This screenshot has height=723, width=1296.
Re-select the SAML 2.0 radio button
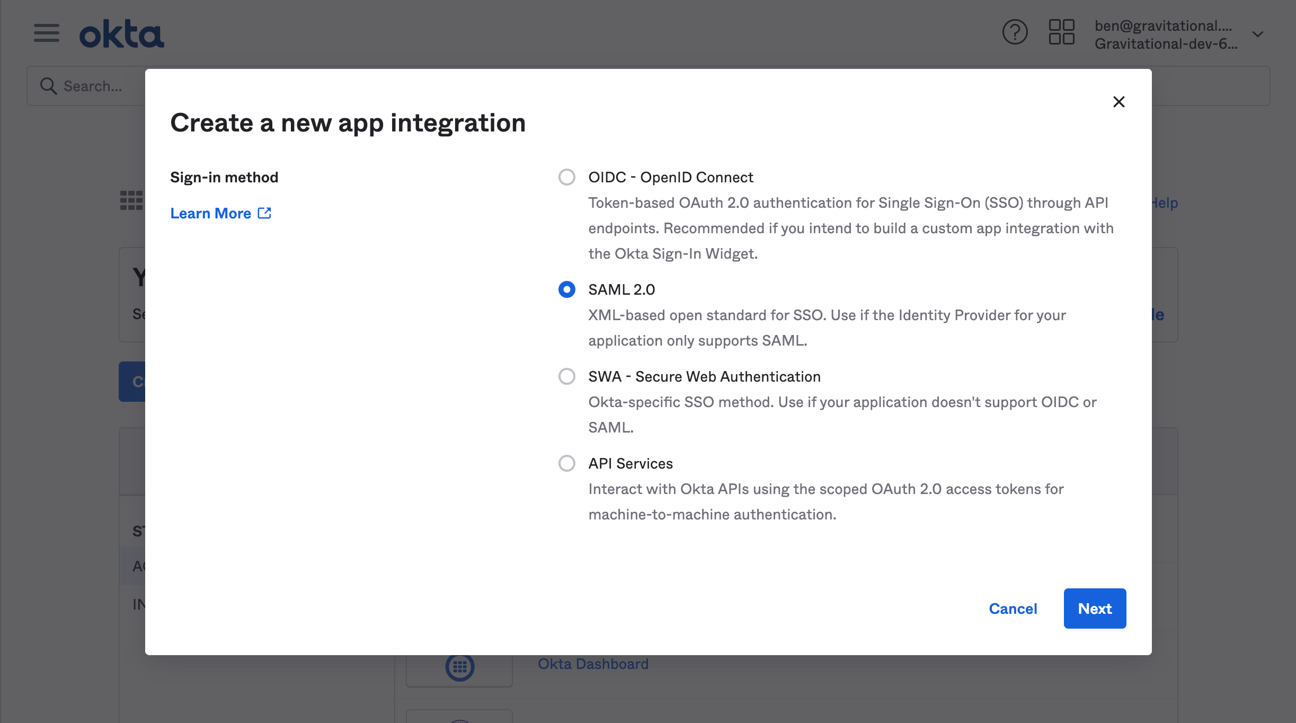[567, 289]
